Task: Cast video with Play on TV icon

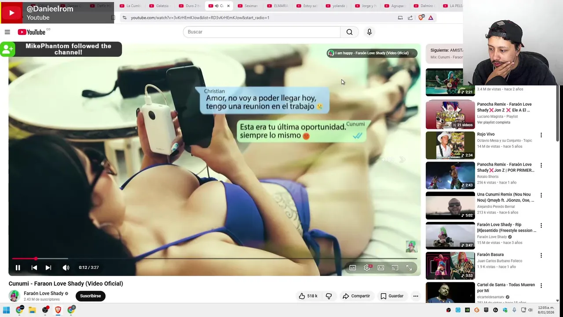Action: click(x=395, y=268)
